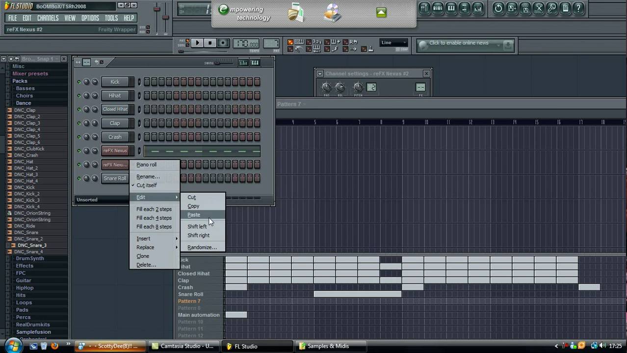Click the crossed-tools audio editor icon
627x353 pixels.
click(538, 8)
